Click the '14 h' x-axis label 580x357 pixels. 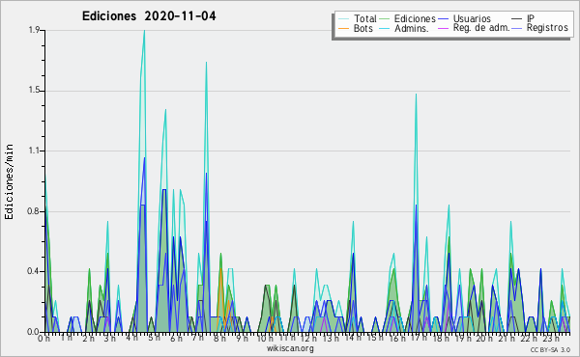pyautogui.click(x=353, y=338)
